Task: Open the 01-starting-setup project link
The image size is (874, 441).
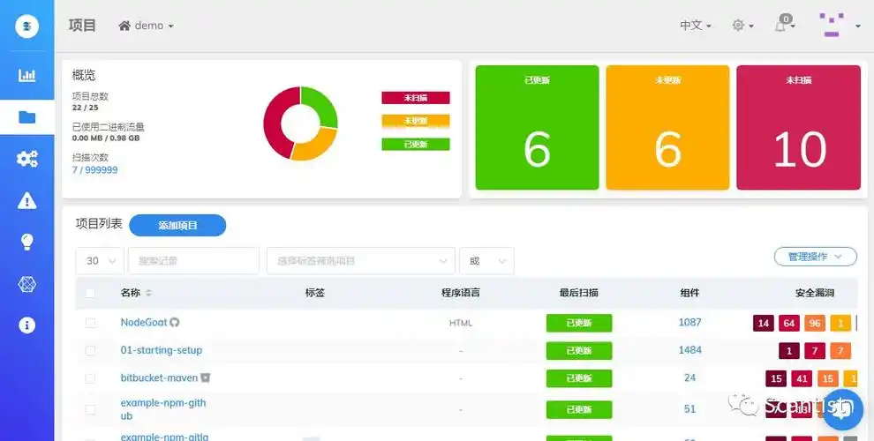Action: (x=161, y=350)
